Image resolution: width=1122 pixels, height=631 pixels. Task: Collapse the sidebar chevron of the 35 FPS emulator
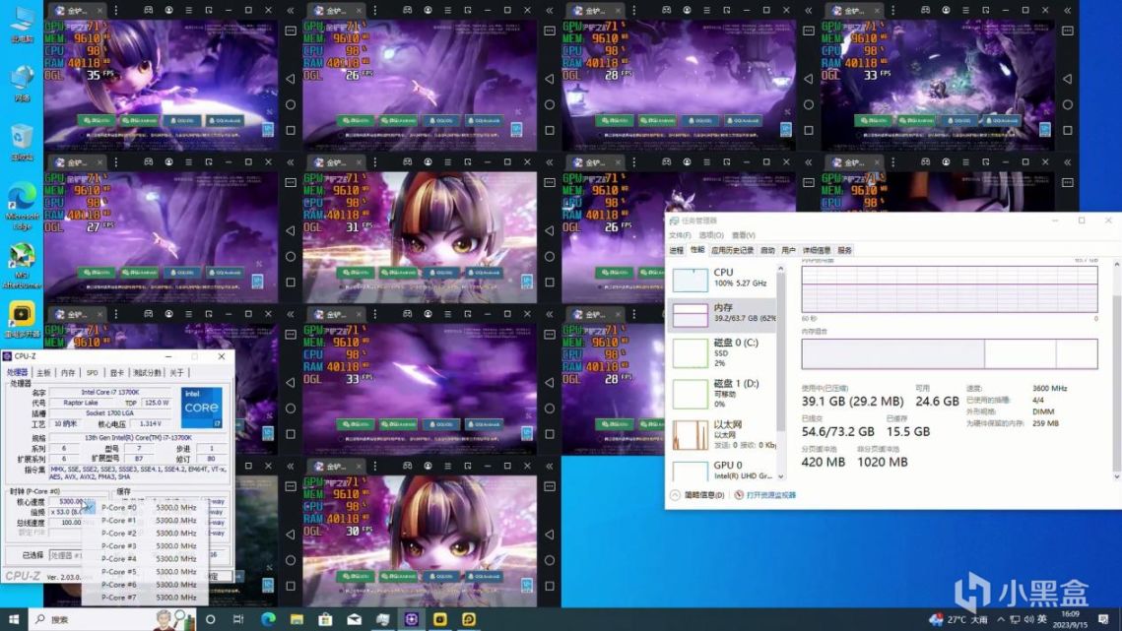[291, 11]
